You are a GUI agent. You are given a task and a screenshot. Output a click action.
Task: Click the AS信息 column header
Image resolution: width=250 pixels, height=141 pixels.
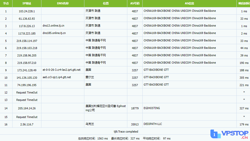coord(189,3)
